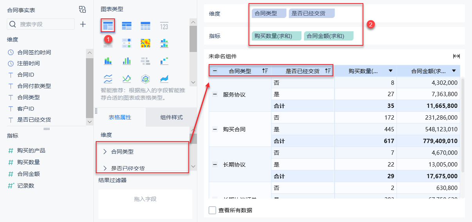Choose the colored dot list chart icon
This screenshot has height=222, width=472.
(127, 43)
